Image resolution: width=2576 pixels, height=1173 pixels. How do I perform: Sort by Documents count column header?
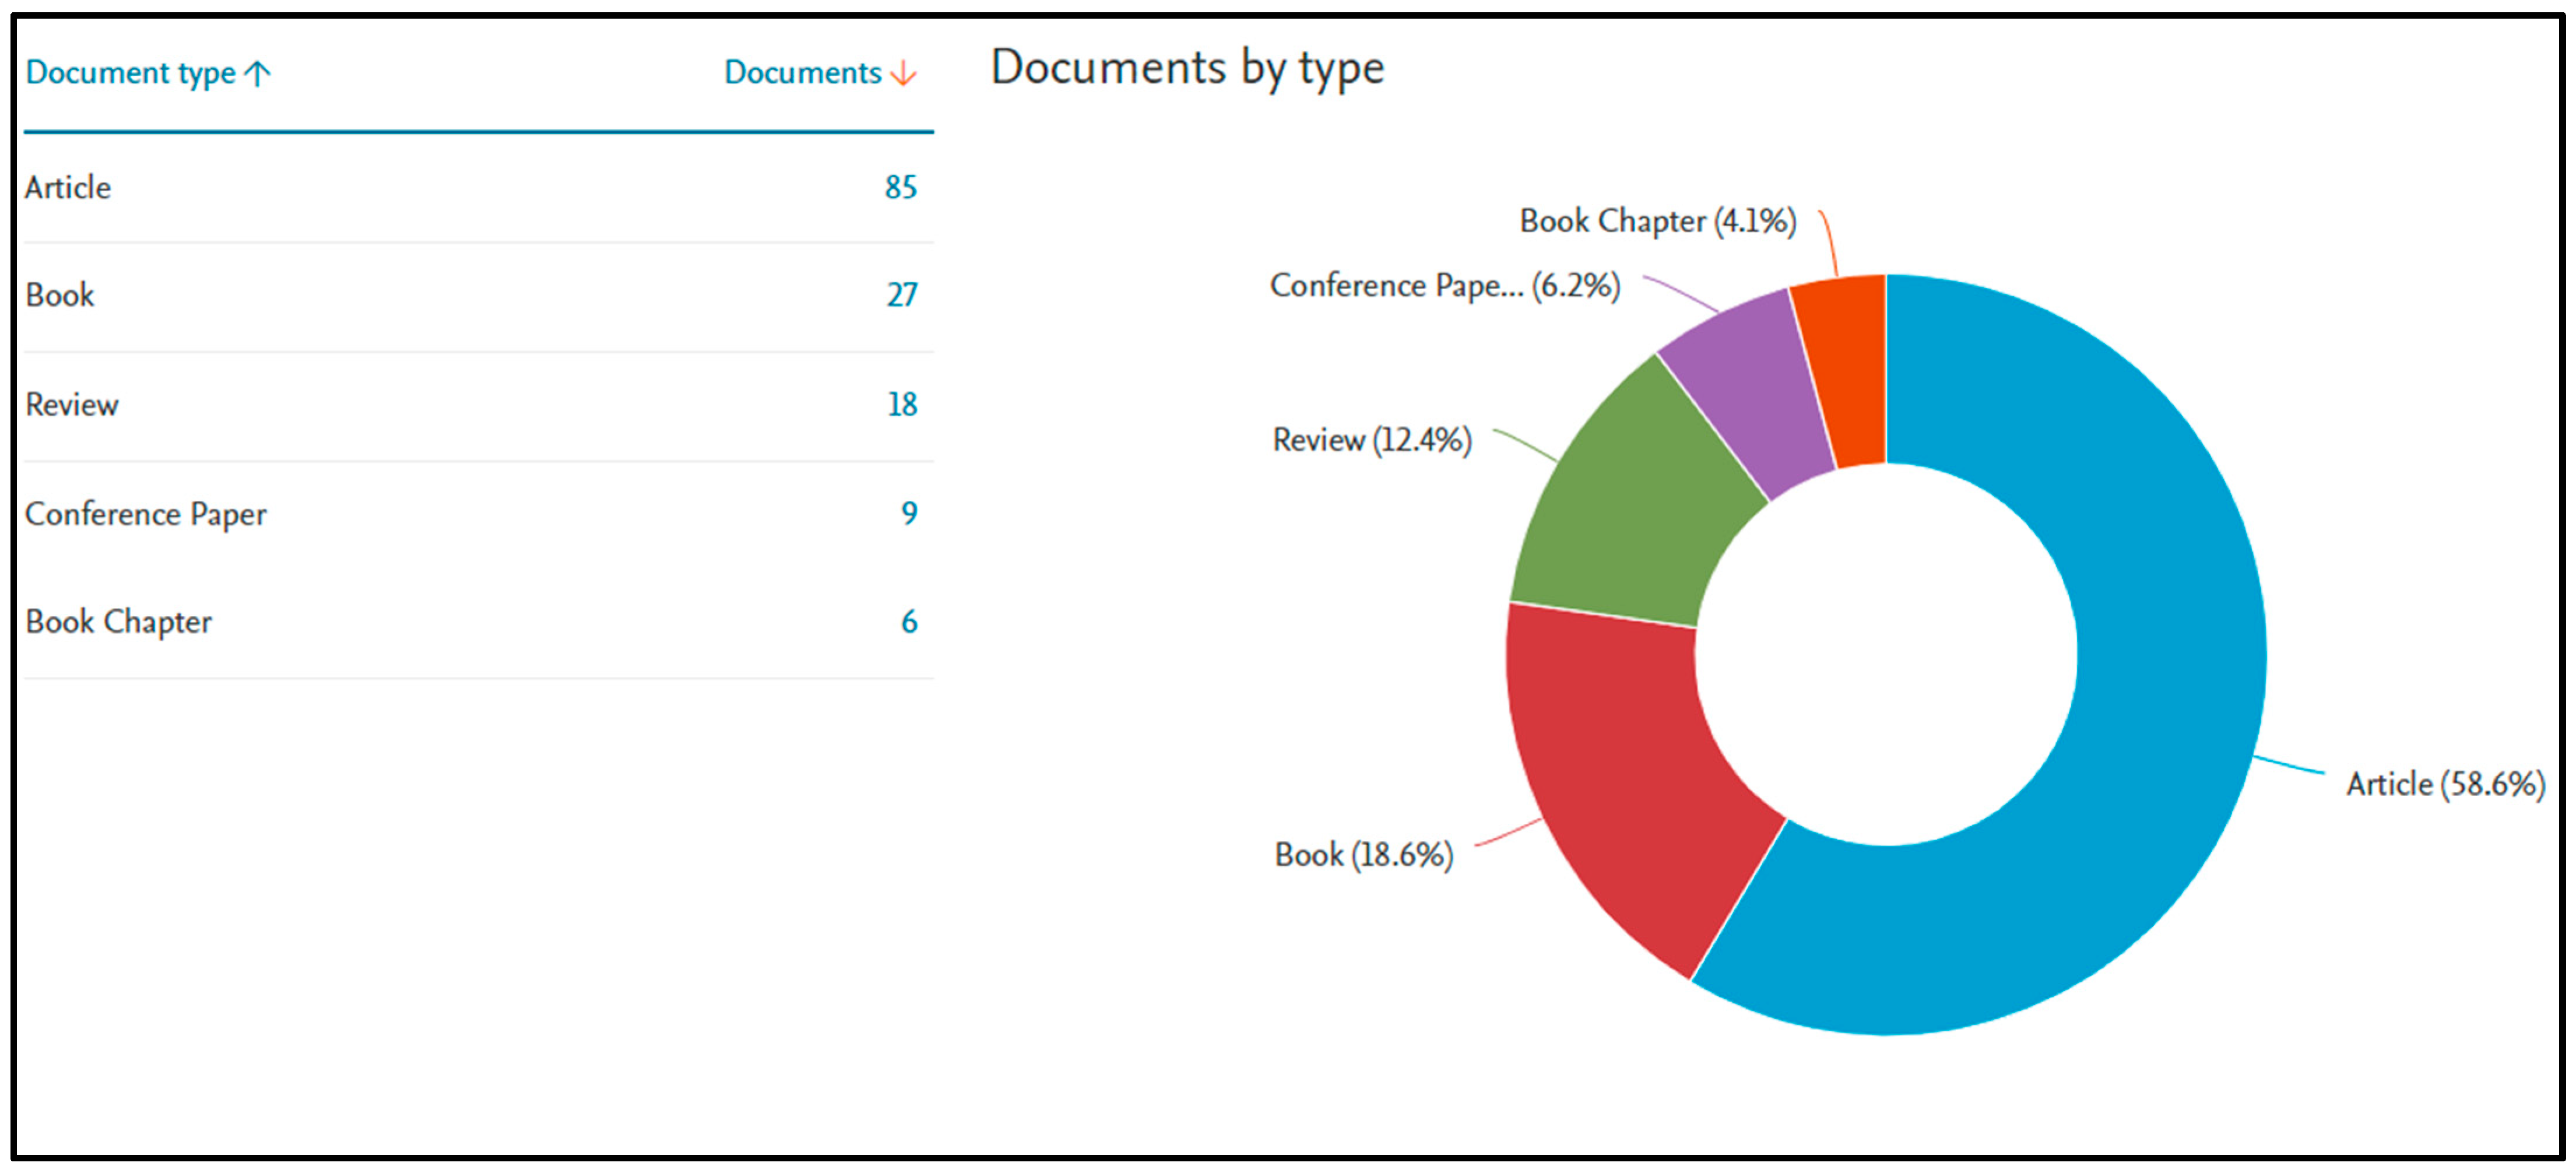[x=802, y=73]
